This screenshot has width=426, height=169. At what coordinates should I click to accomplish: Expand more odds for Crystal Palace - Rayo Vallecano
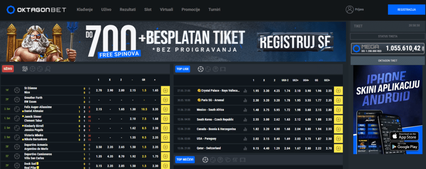(339, 91)
